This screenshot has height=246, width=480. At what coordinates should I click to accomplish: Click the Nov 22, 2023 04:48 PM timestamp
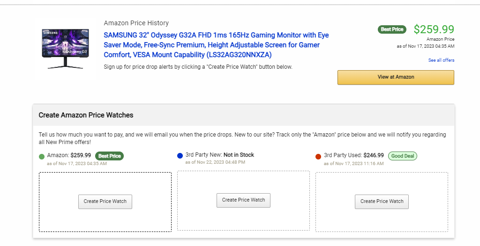pos(215,162)
